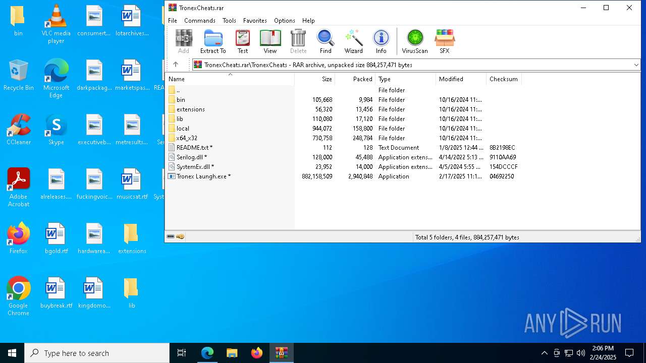Select Tronex Laungh.exe file row
646x363 pixels.
343,176
